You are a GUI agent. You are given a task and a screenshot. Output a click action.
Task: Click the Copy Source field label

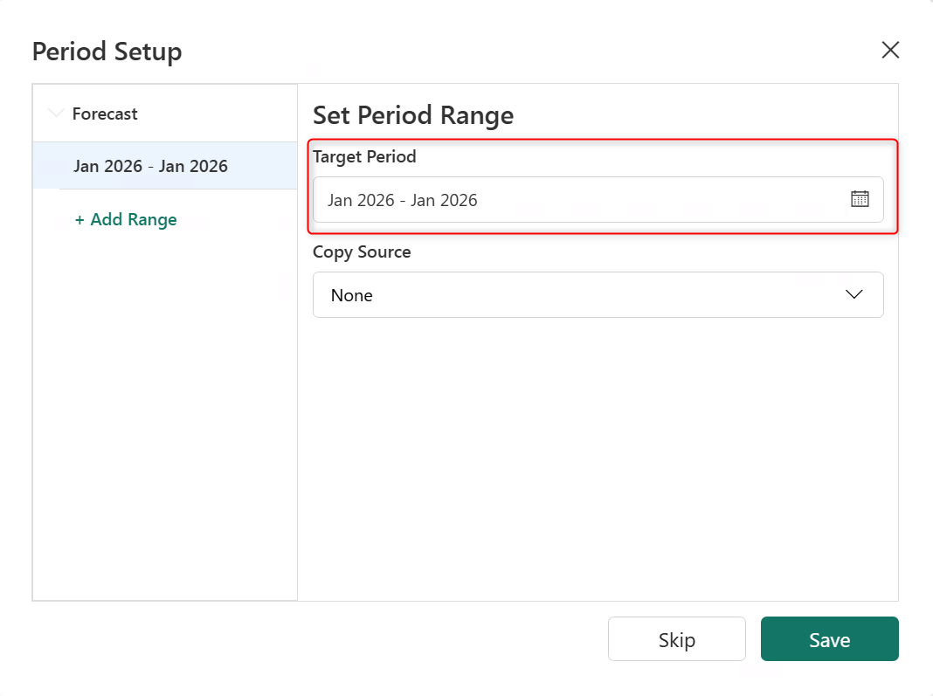(x=362, y=252)
